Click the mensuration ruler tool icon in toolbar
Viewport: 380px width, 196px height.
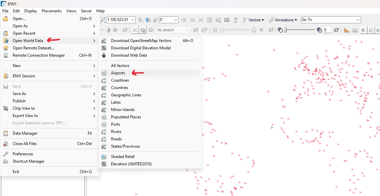[347, 30]
